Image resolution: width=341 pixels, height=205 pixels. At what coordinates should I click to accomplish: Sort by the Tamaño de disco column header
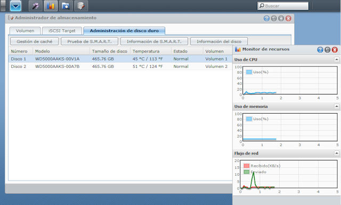(110, 52)
